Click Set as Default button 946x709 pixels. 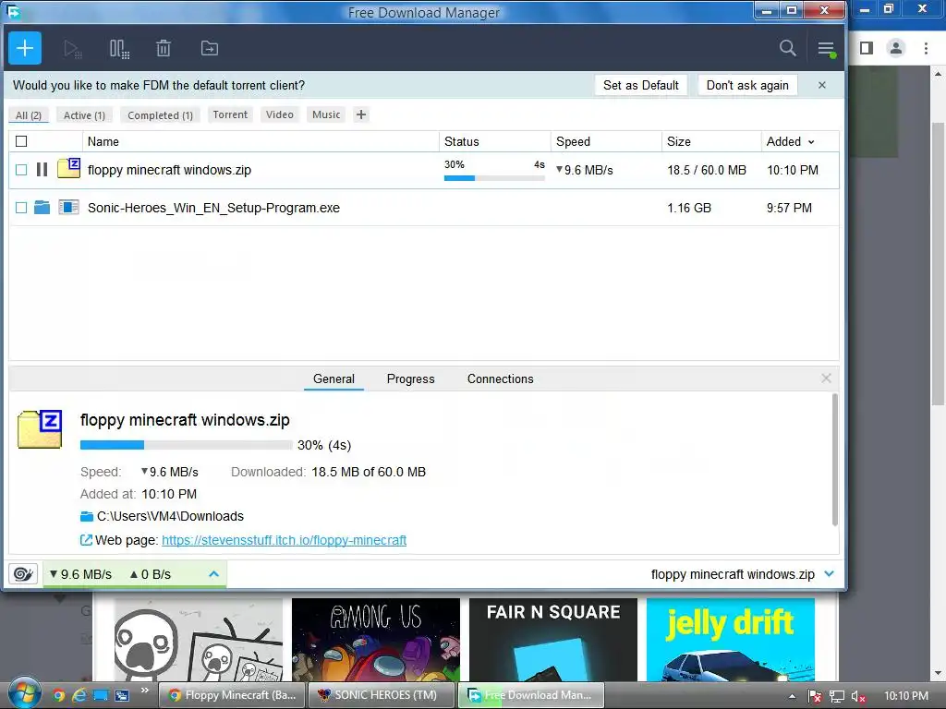coord(641,85)
